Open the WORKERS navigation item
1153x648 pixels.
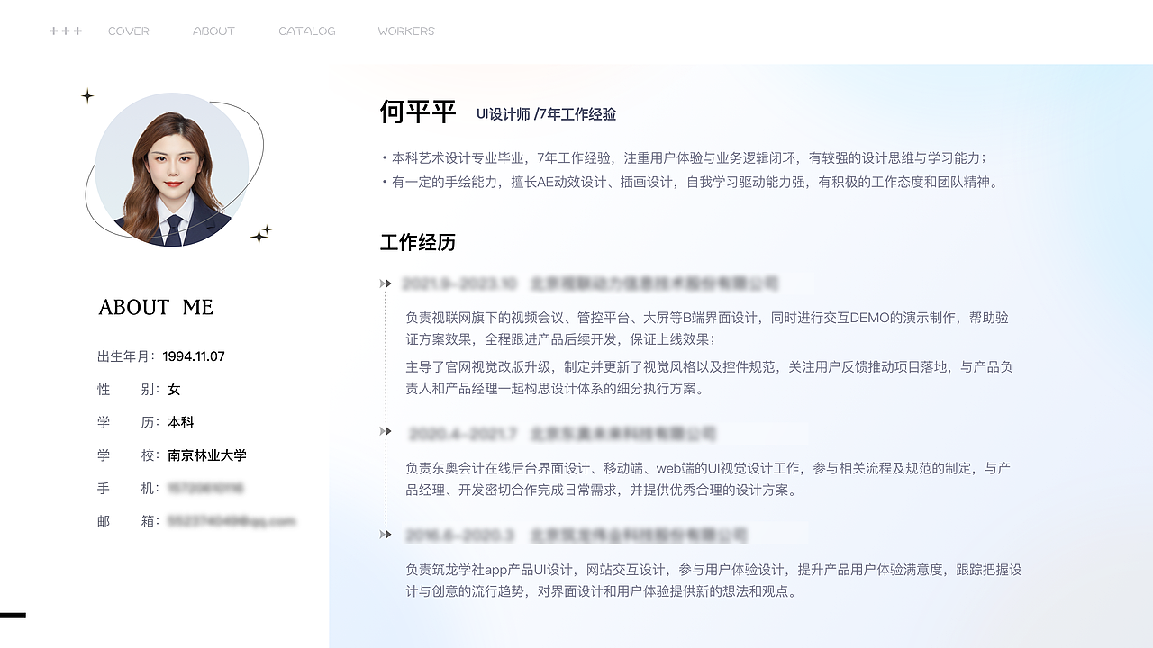(x=405, y=31)
